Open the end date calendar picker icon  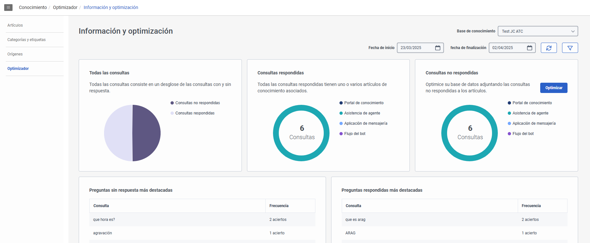pyautogui.click(x=530, y=48)
